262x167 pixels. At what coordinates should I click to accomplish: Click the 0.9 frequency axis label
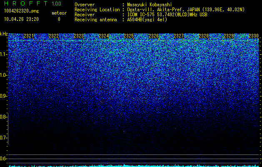3,96
